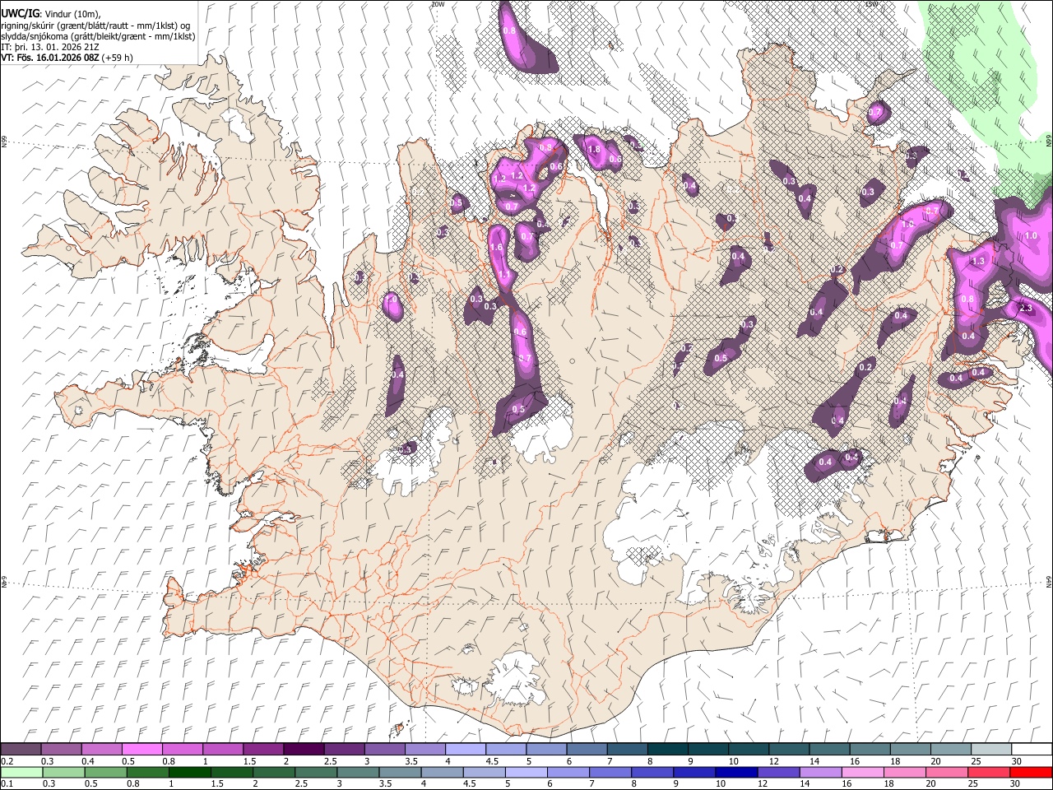Pick the dark grey-purple 0.2 snow legend swatch

(21, 749)
